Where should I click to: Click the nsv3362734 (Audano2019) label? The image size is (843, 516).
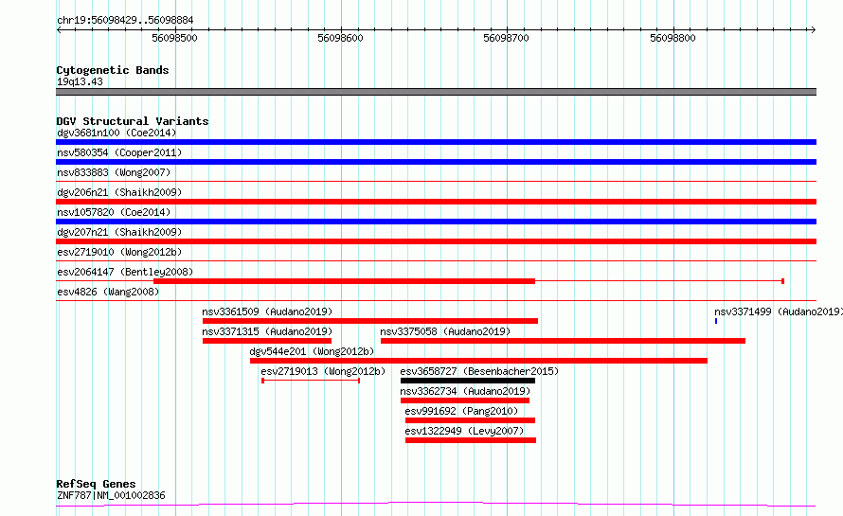click(x=465, y=391)
